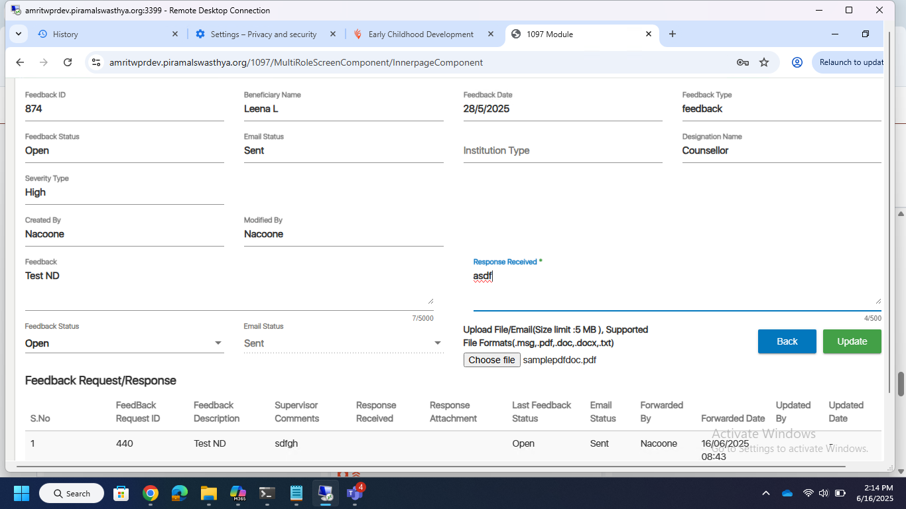
Task: Open battery status tray icon
Action: 840,493
